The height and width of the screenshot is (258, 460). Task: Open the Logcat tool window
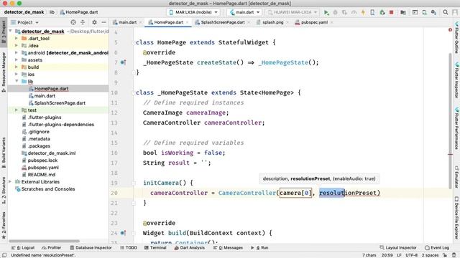23,248
